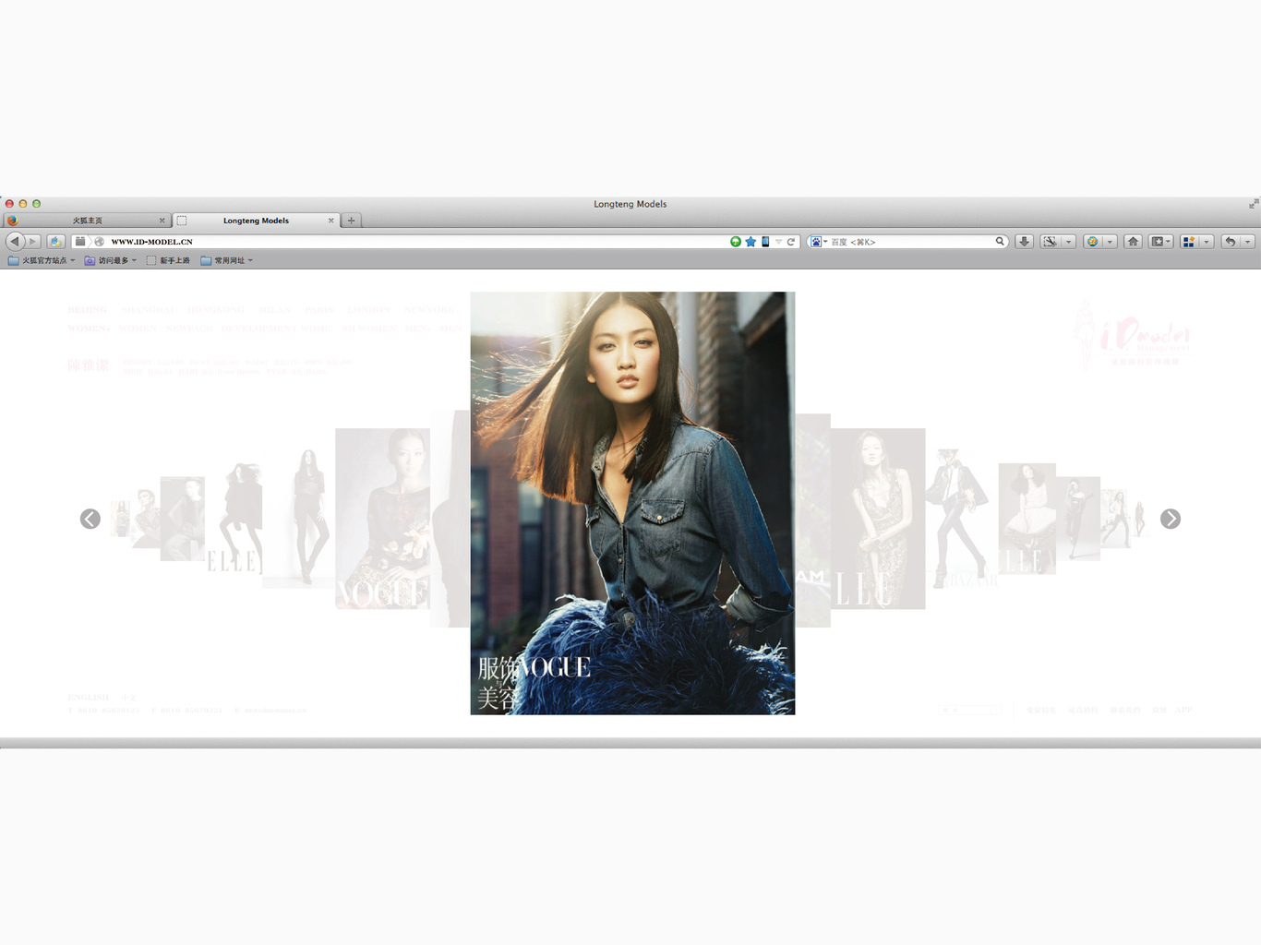
Task: Click the profile icon beside the forward arrow
Action: (55, 241)
